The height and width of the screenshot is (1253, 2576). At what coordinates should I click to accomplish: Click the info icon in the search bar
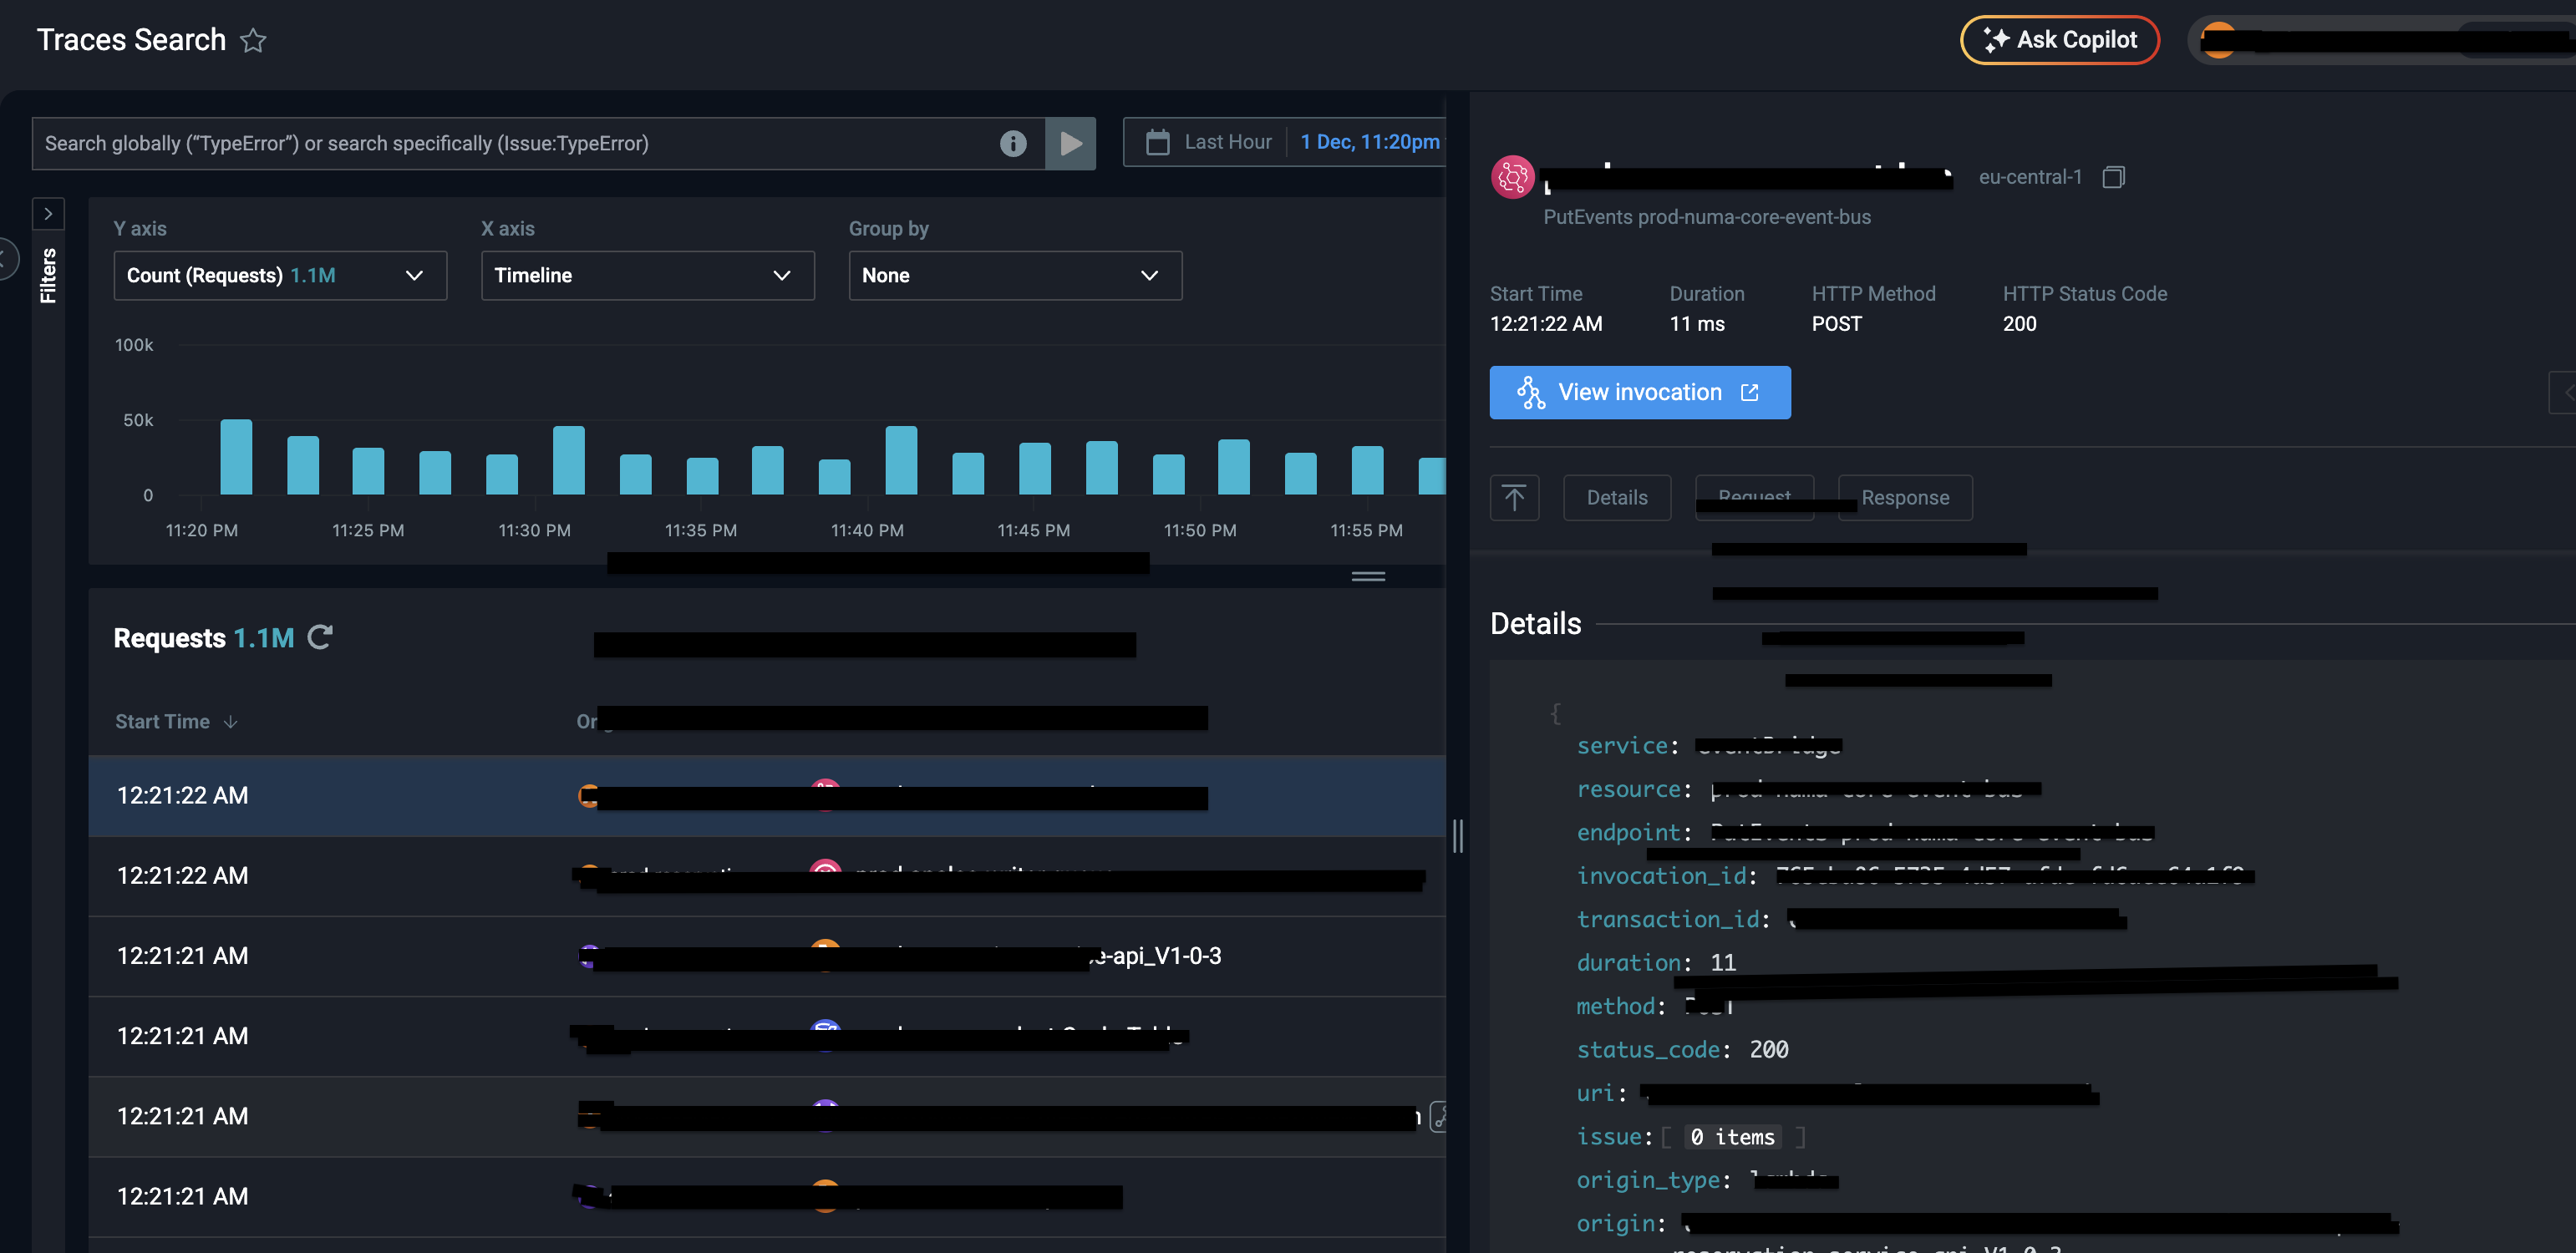pos(1013,143)
